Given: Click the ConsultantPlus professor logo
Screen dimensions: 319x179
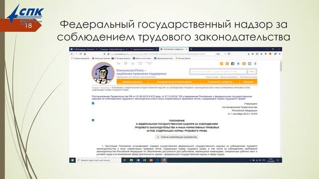Looking at the screenshot, I should pos(103,73).
